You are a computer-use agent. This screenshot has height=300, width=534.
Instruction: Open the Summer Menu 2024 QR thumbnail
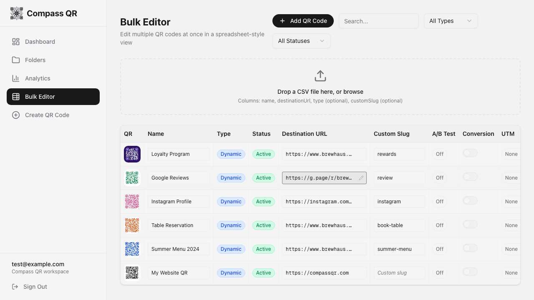pos(132,249)
